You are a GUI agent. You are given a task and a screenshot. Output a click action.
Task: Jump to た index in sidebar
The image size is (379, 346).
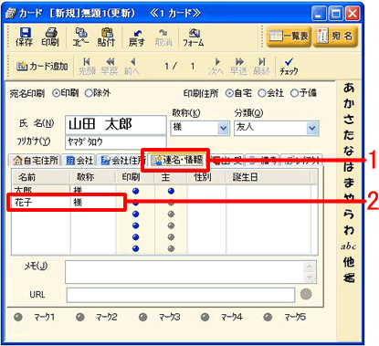349,135
